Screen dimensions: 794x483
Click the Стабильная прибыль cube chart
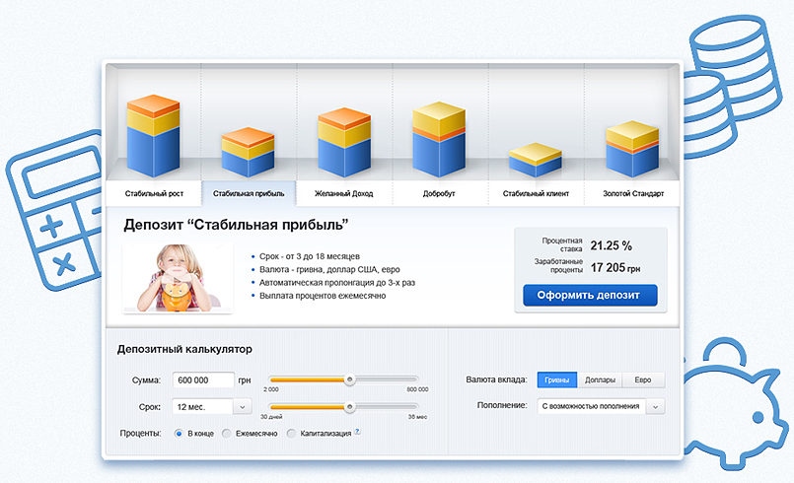pos(249,153)
